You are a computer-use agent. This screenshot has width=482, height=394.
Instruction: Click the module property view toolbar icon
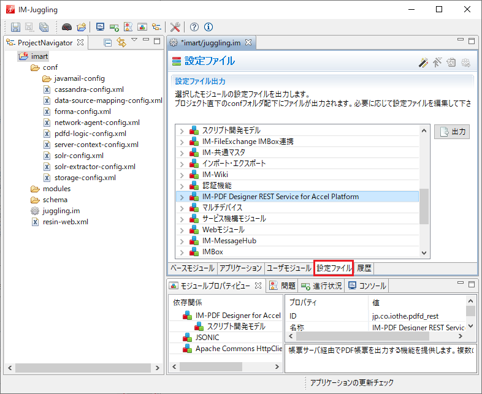click(142, 27)
